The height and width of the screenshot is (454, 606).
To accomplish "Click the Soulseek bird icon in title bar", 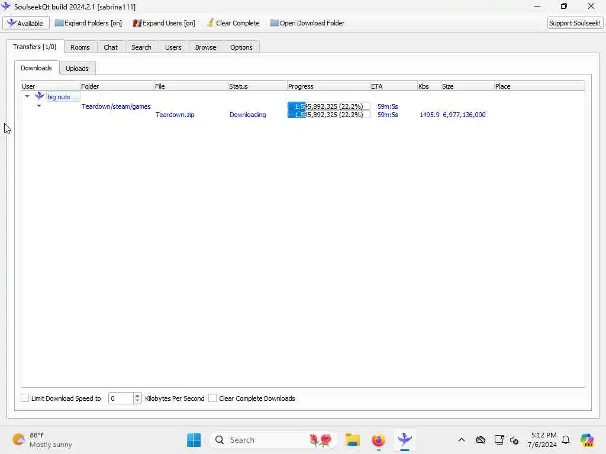I will (x=6, y=6).
